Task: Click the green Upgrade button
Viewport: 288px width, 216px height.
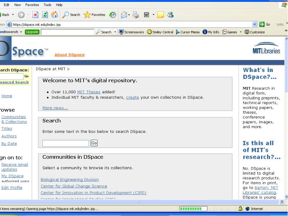Action: (32, 32)
